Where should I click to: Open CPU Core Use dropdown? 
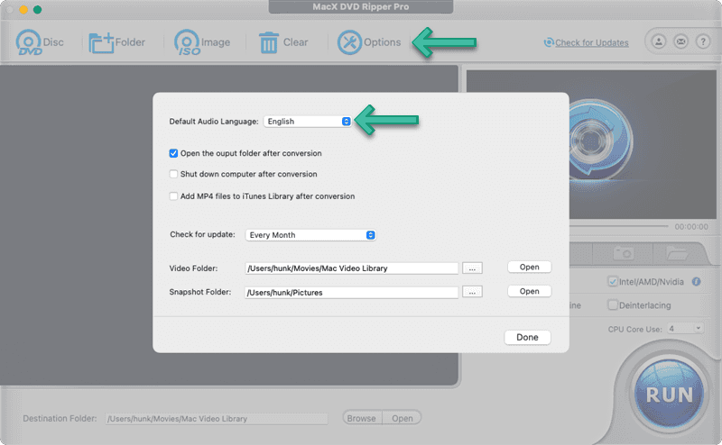pos(685,328)
